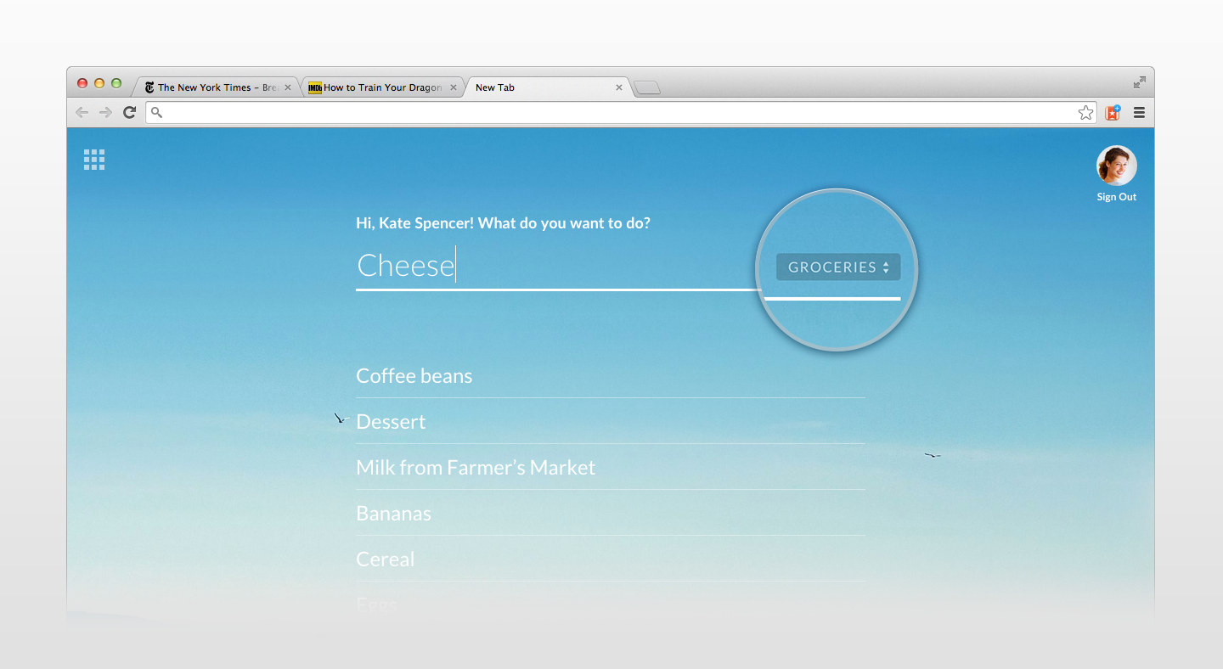Open the Chrome hamburger menu
Screen dimensions: 1223x669
pos(1139,112)
